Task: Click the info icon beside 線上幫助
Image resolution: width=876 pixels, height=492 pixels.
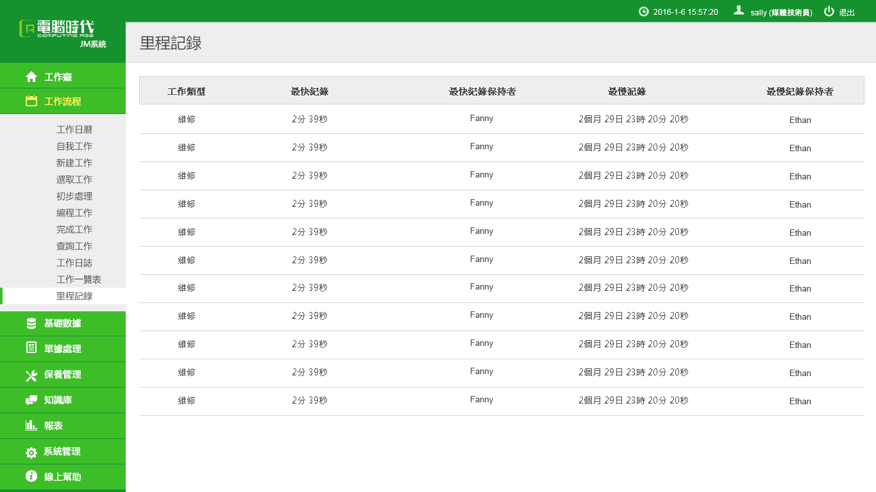Action: [31, 476]
